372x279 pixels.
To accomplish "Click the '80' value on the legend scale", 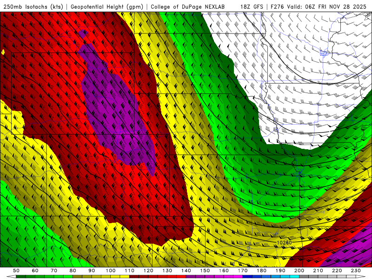I will [73, 271].
